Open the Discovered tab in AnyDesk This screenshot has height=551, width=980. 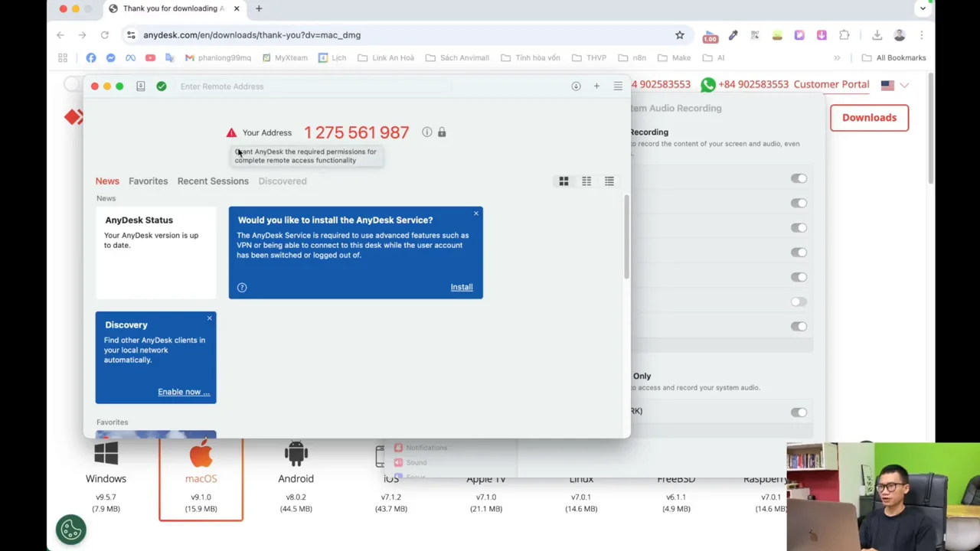pos(283,181)
